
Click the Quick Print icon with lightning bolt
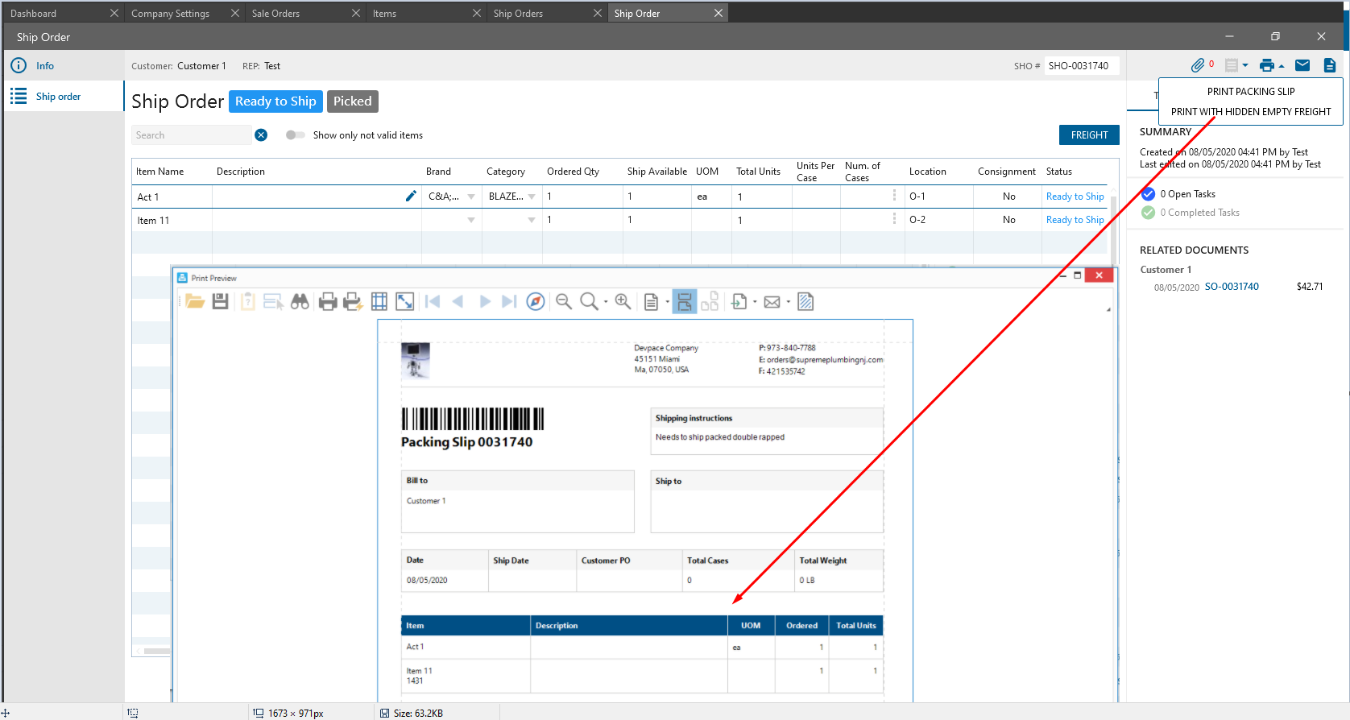pyautogui.click(x=352, y=301)
